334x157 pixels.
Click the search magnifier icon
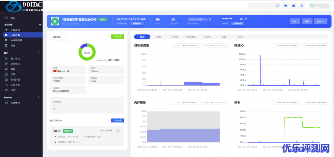(x=278, y=6)
